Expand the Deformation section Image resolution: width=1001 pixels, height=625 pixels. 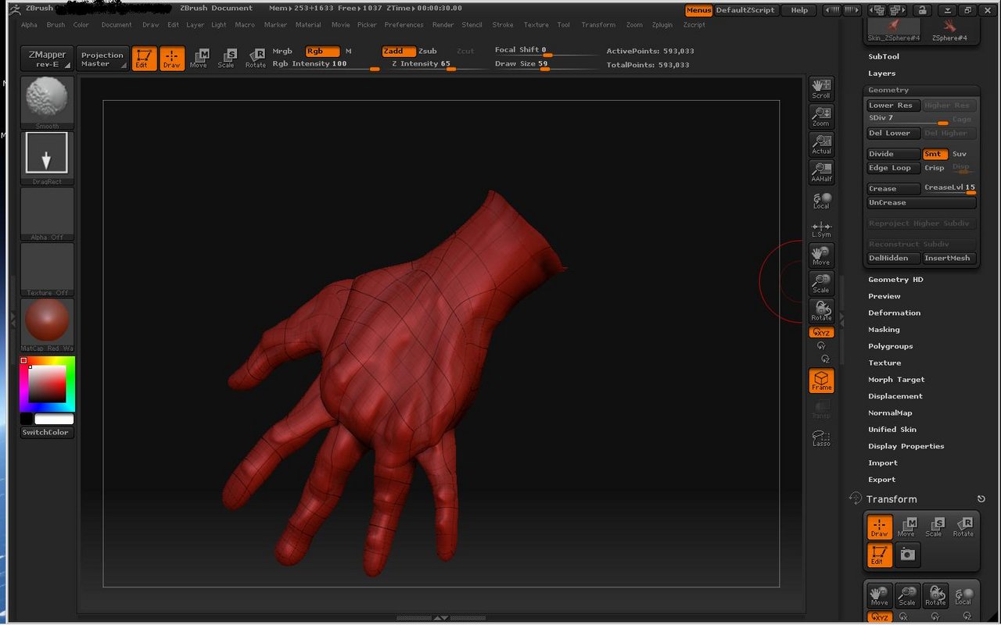(894, 312)
